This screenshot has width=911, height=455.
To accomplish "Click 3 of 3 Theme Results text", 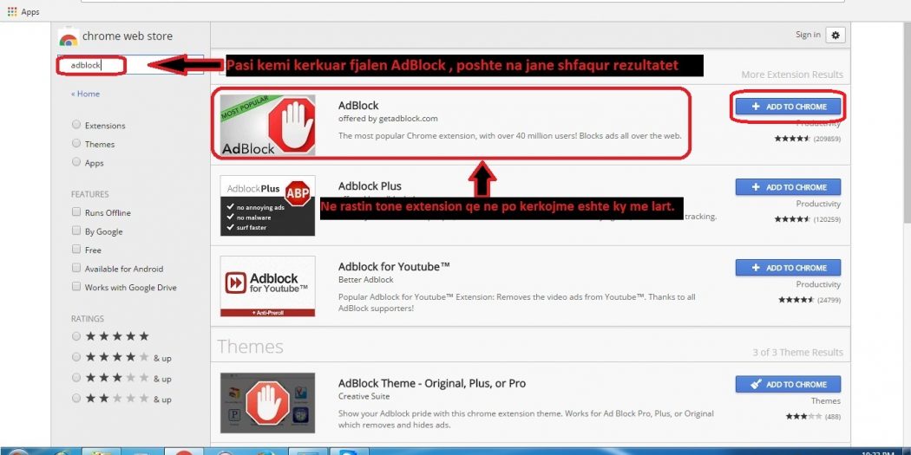I will (797, 352).
